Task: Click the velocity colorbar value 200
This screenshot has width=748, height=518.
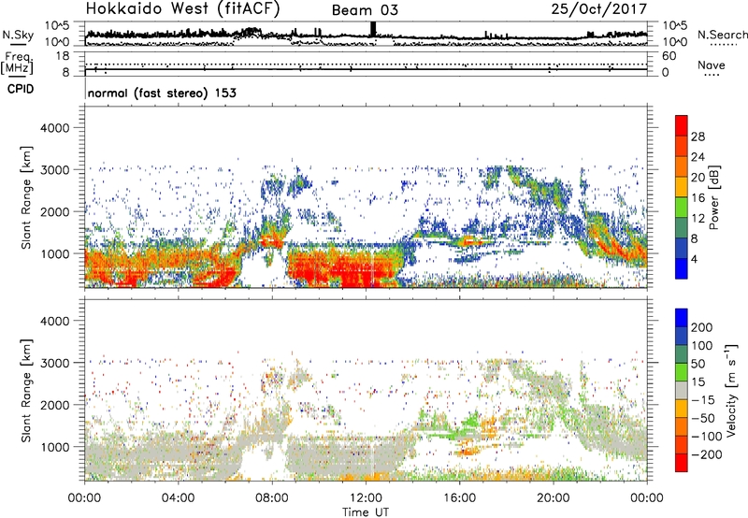Action: [702, 327]
